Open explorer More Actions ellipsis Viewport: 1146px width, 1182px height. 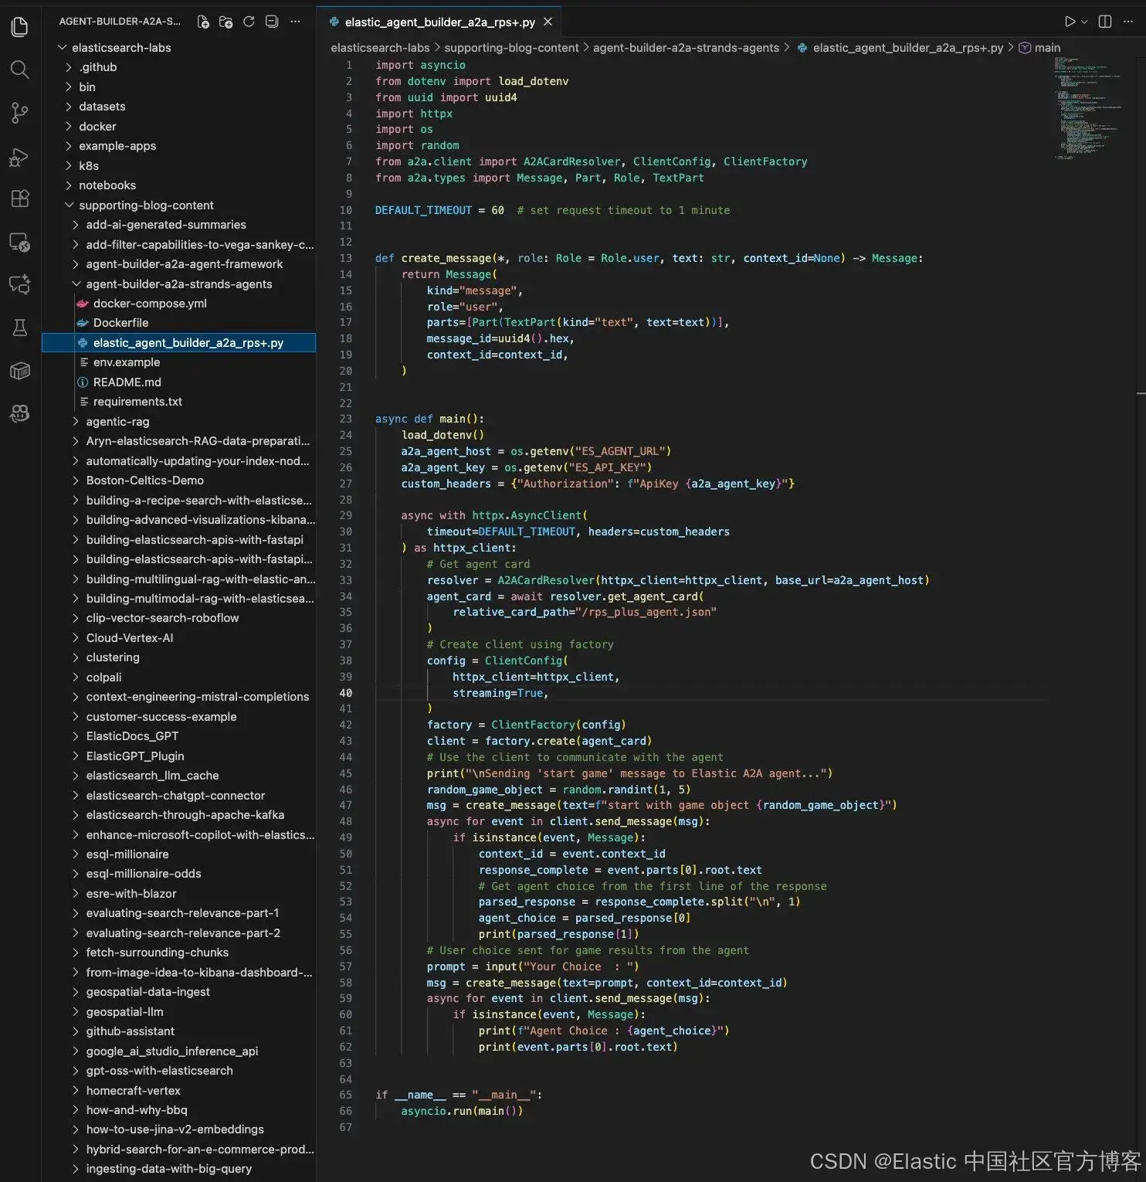pyautogui.click(x=295, y=22)
